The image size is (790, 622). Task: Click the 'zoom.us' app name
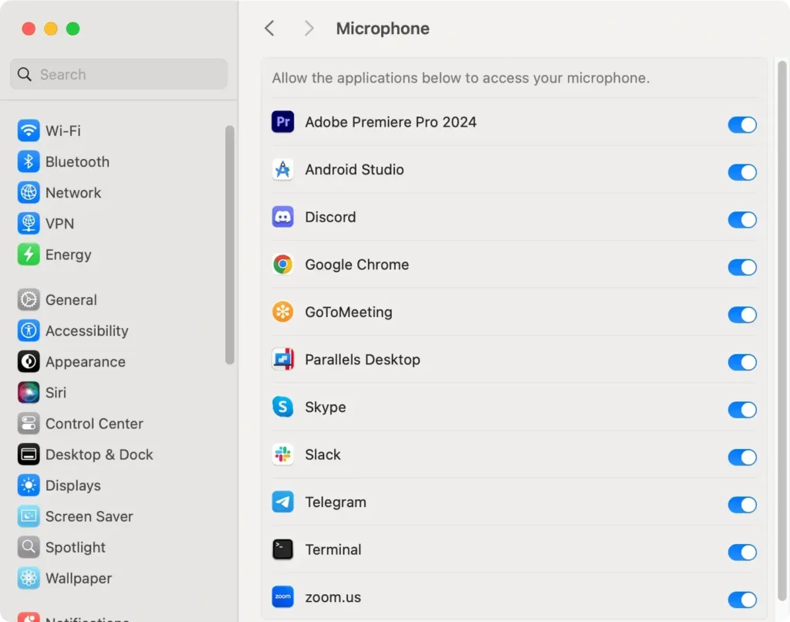point(333,597)
